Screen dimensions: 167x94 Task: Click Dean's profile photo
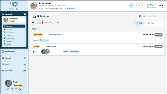coord(8,83)
